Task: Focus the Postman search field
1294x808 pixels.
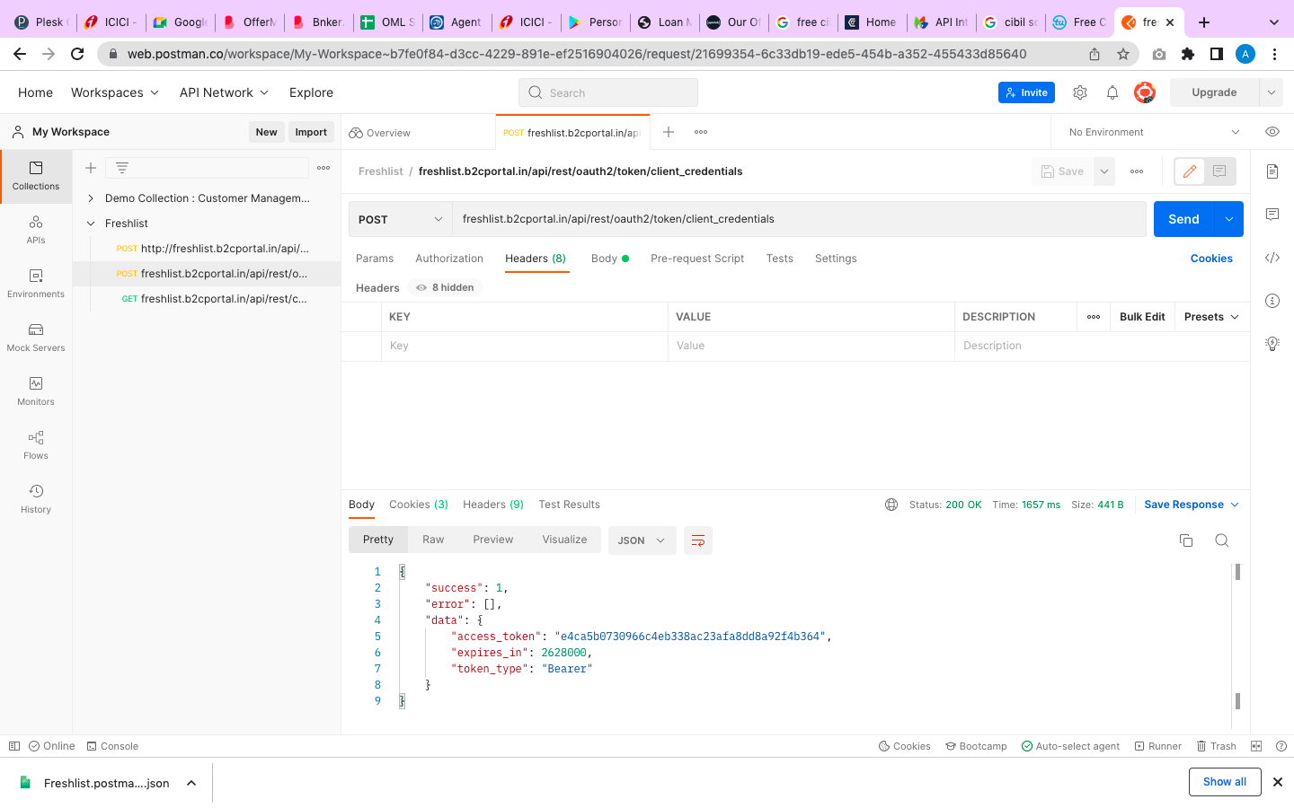Action: point(608,92)
